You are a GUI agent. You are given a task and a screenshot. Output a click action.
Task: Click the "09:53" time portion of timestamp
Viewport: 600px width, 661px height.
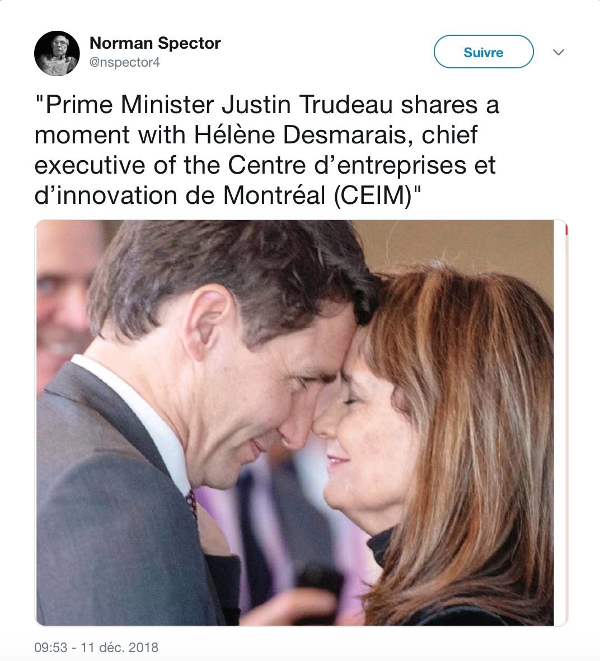50,647
